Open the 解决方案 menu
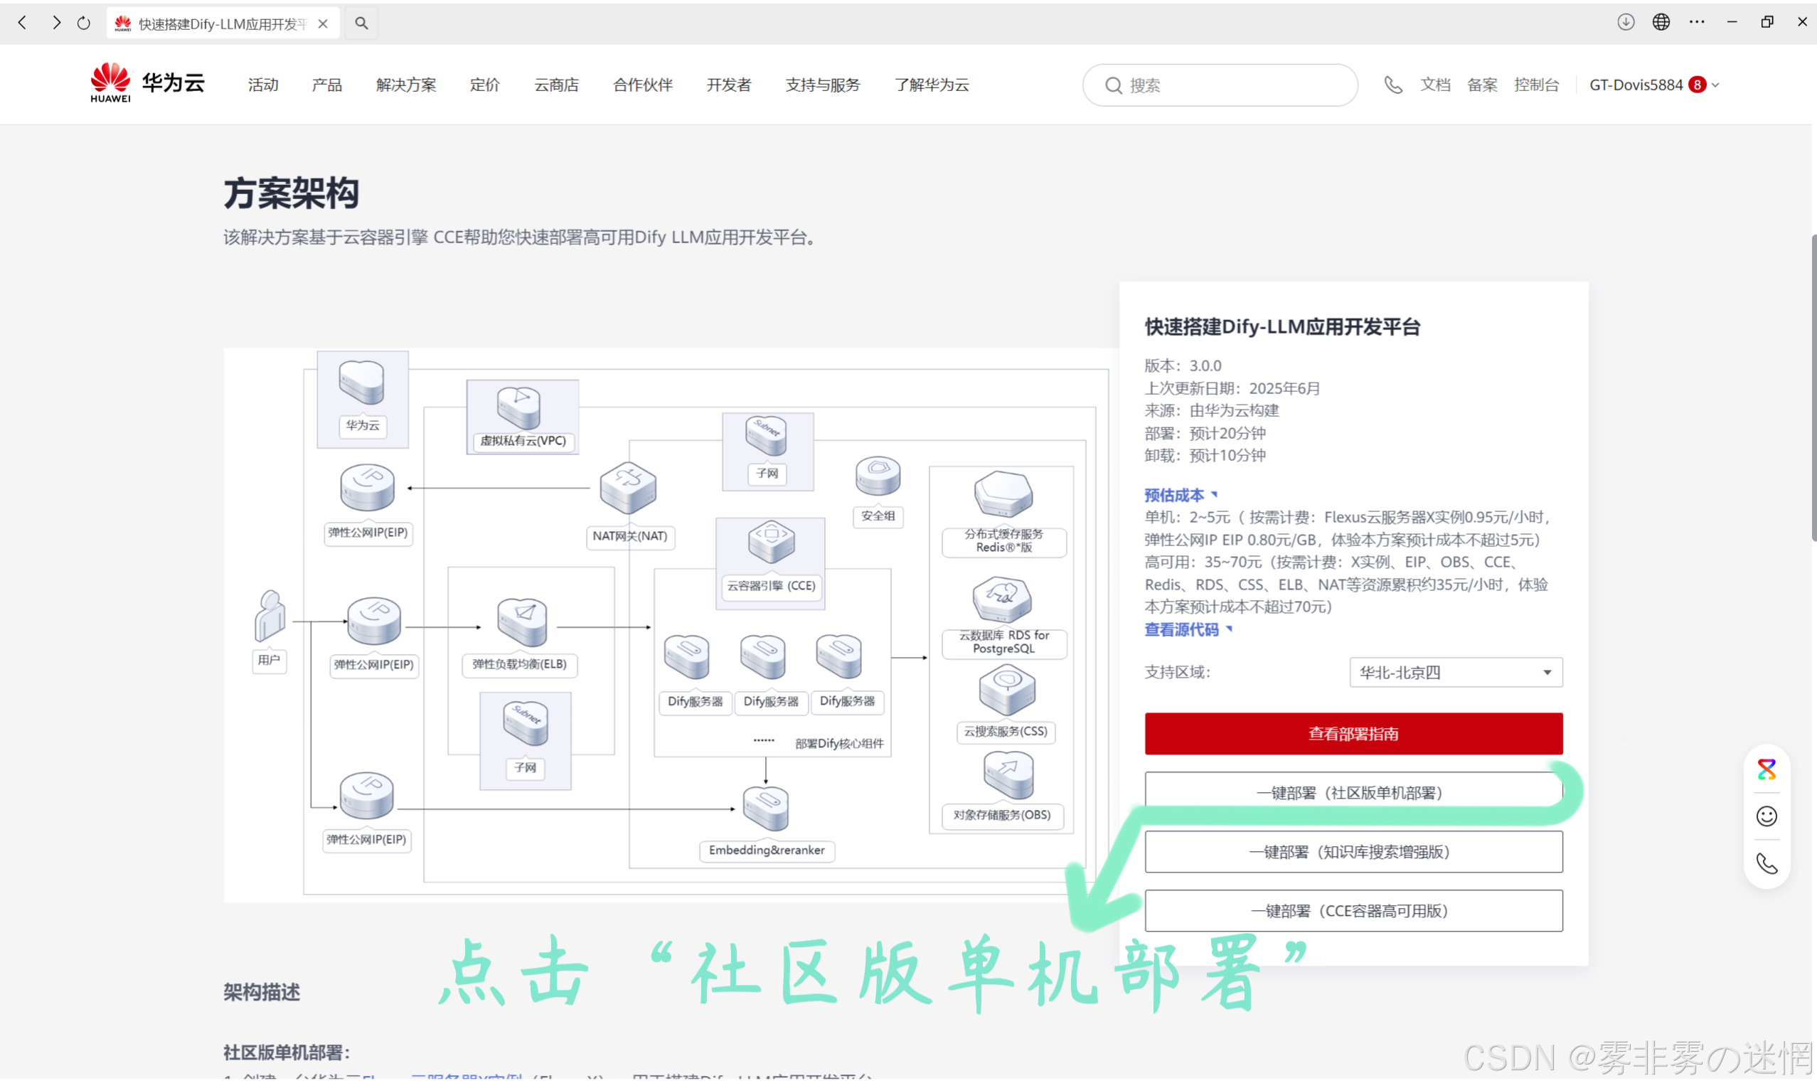 406,85
